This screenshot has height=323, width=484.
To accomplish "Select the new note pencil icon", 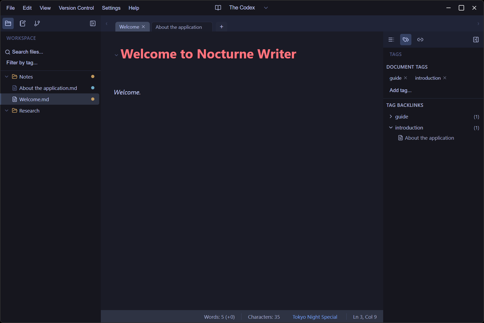I will pyautogui.click(x=22, y=23).
